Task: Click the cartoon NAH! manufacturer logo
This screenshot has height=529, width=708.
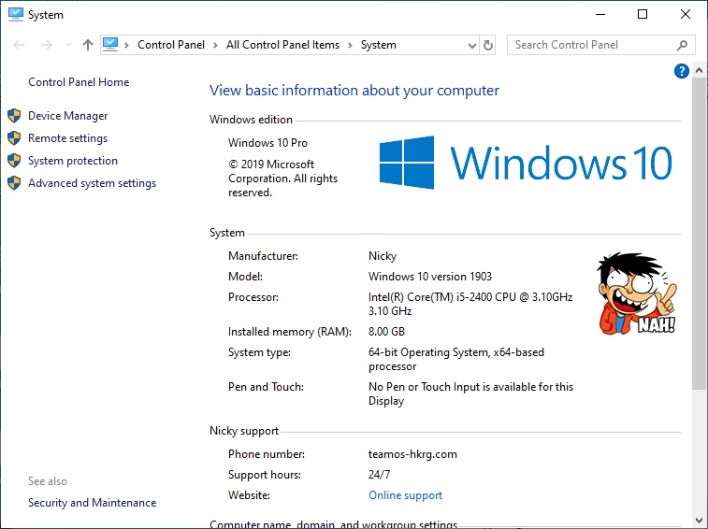Action: click(637, 293)
